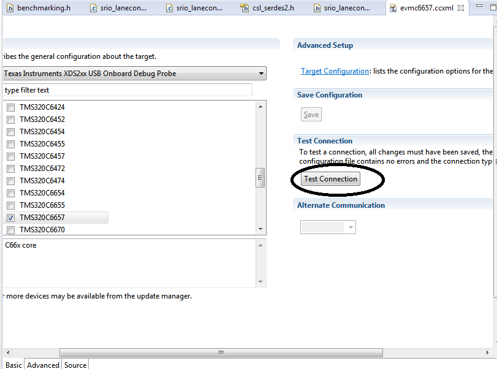Switch to the Advanced bottom tab
The width and height of the screenshot is (497, 369).
[43, 365]
